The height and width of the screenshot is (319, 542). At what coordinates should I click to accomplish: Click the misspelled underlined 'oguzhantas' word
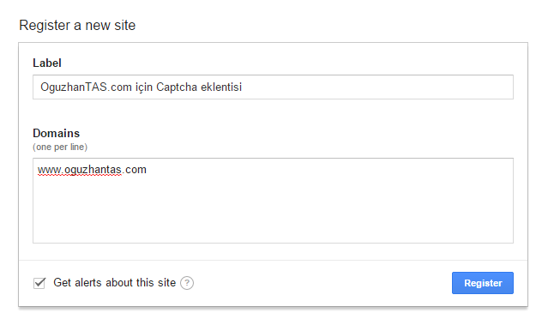pyautogui.click(x=93, y=170)
